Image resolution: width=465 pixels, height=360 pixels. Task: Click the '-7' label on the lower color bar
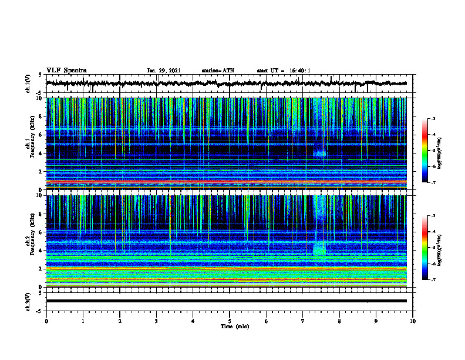point(433,279)
